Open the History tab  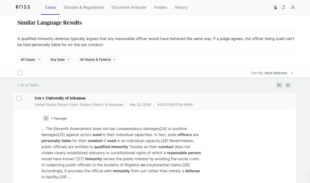click(x=181, y=7)
